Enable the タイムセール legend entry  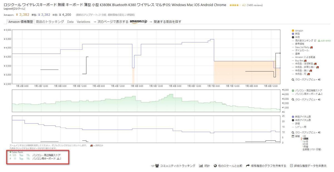301,50
